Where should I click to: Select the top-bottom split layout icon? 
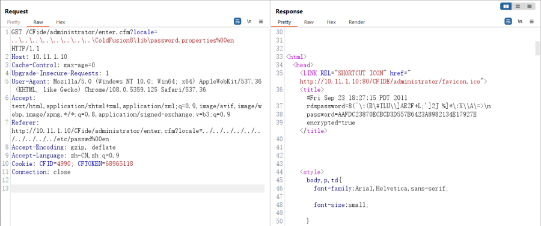coord(518,6)
